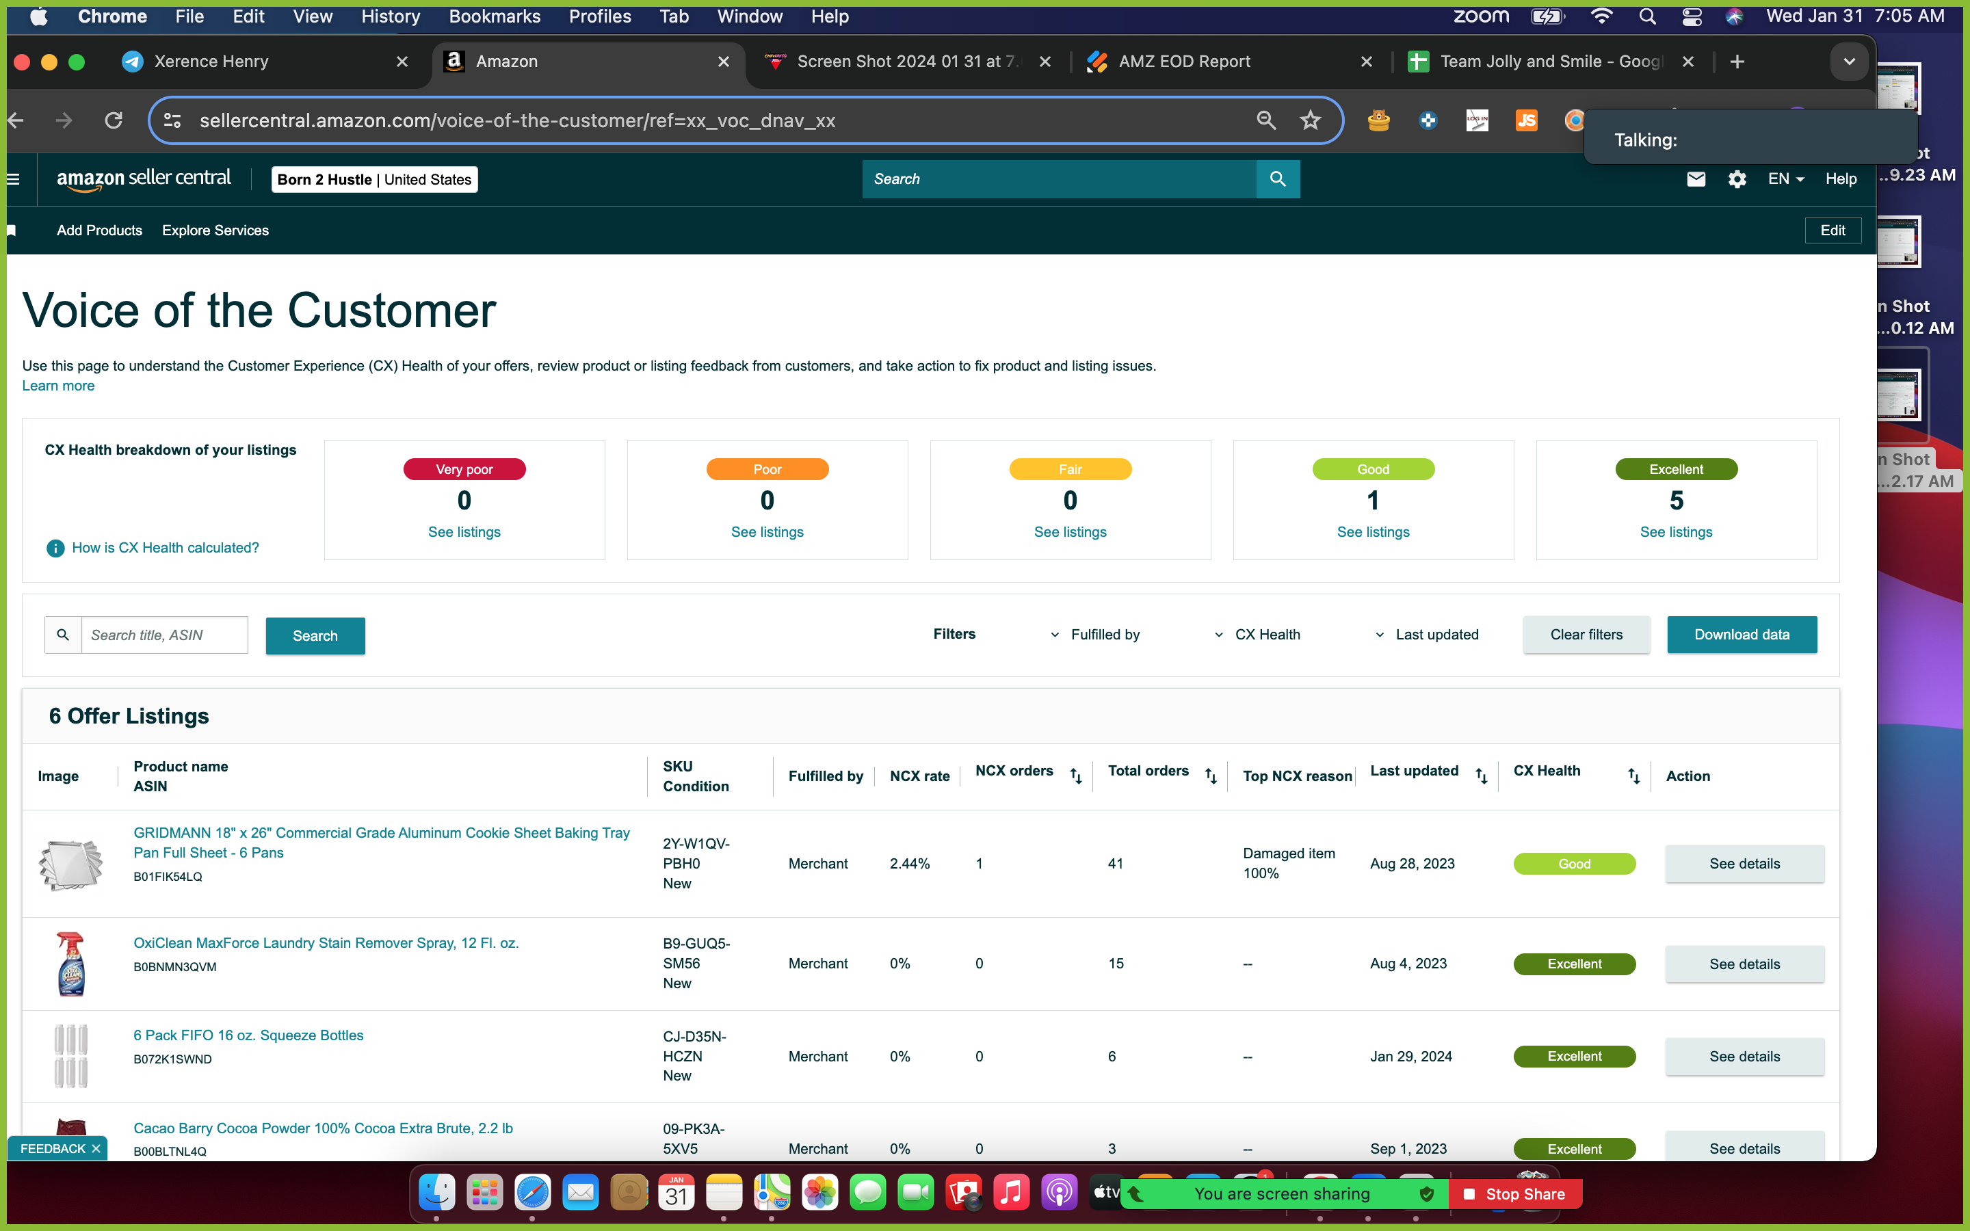
Task: Sort table by NCX orders arrows
Action: coord(1075,776)
